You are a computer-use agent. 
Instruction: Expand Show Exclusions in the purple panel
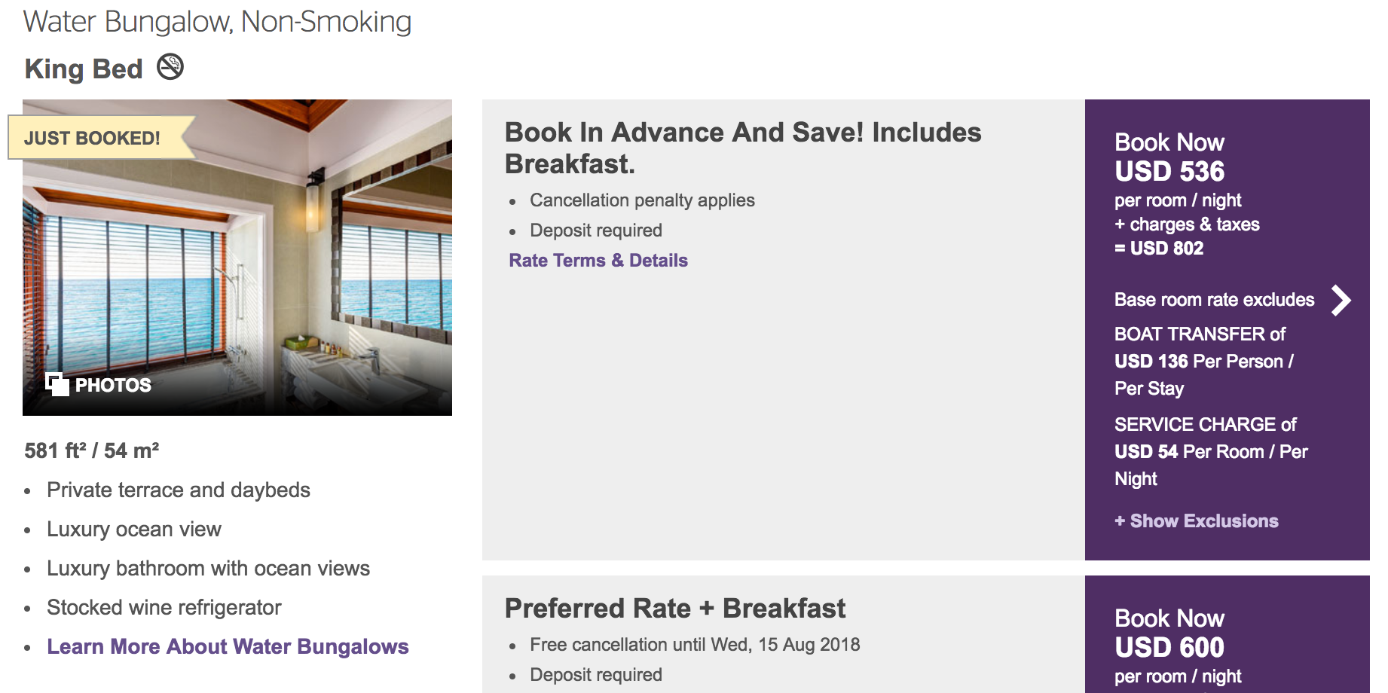pos(1196,521)
